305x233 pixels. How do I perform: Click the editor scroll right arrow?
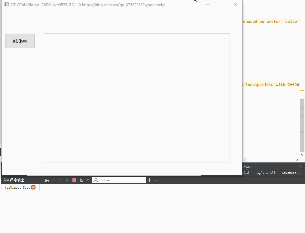point(297,160)
